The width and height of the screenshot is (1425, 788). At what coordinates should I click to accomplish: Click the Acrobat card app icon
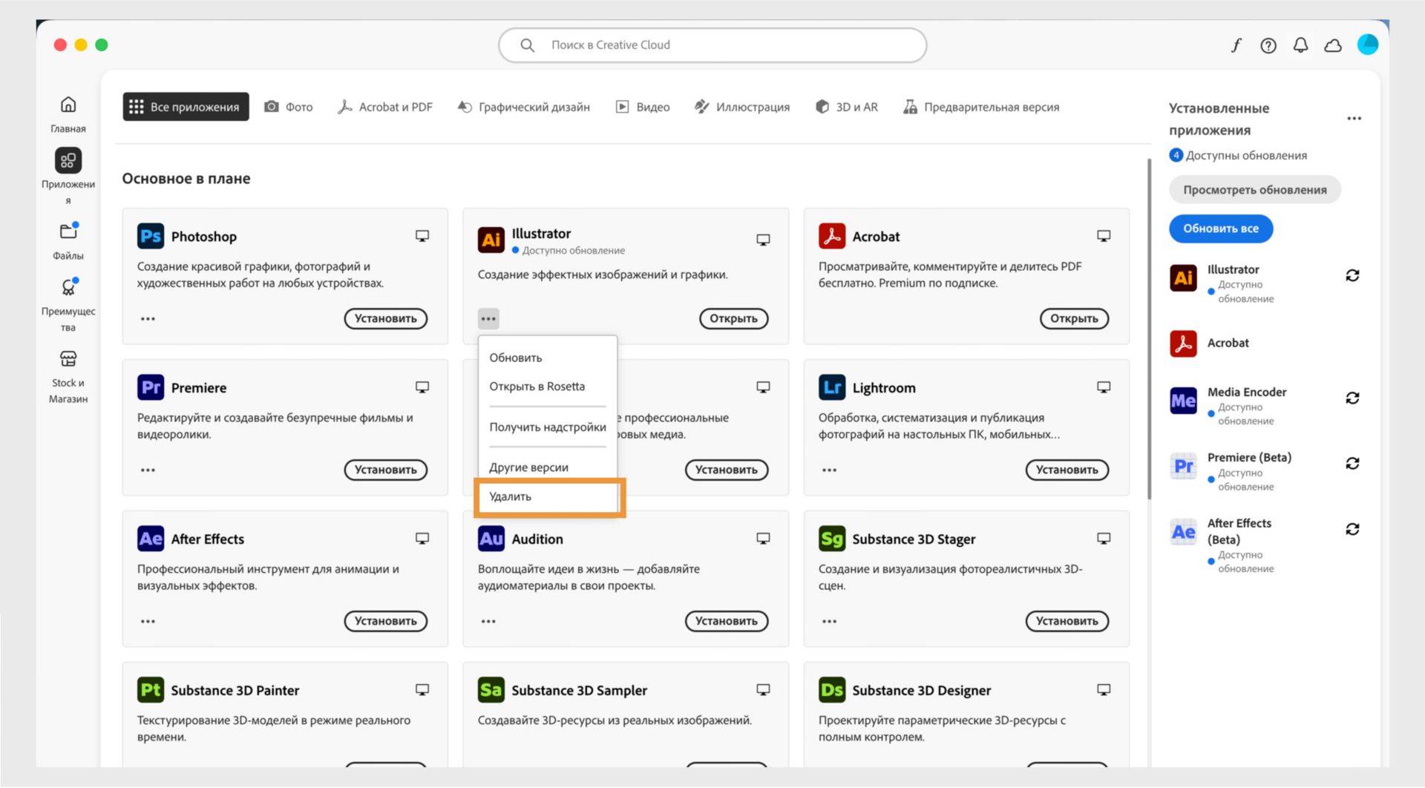(832, 236)
